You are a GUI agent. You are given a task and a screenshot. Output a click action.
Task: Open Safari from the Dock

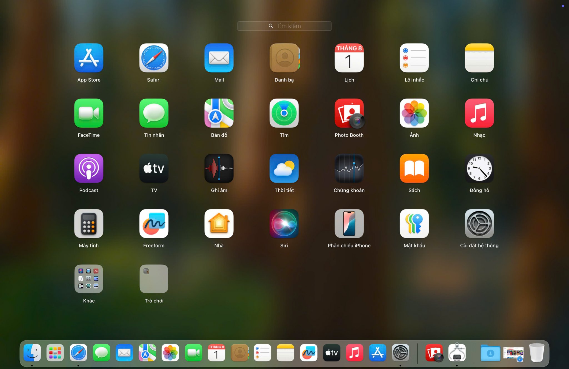[78, 353]
